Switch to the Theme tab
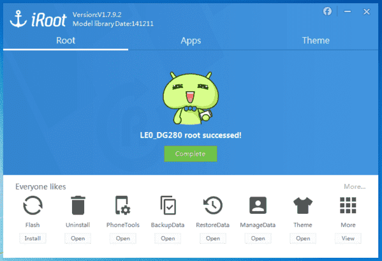382x261 pixels. pyautogui.click(x=316, y=40)
